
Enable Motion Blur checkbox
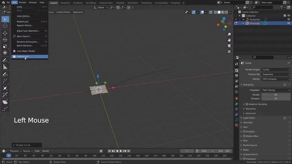pyautogui.click(x=245, y=136)
